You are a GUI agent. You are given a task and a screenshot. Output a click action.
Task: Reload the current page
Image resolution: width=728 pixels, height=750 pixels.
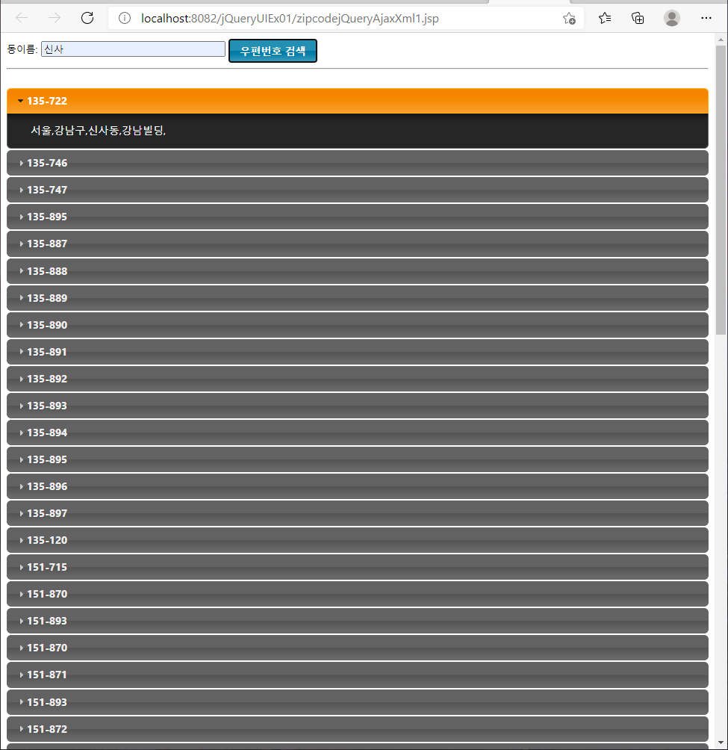(87, 18)
